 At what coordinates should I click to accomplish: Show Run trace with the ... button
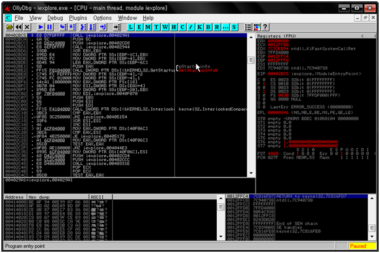point(225,27)
